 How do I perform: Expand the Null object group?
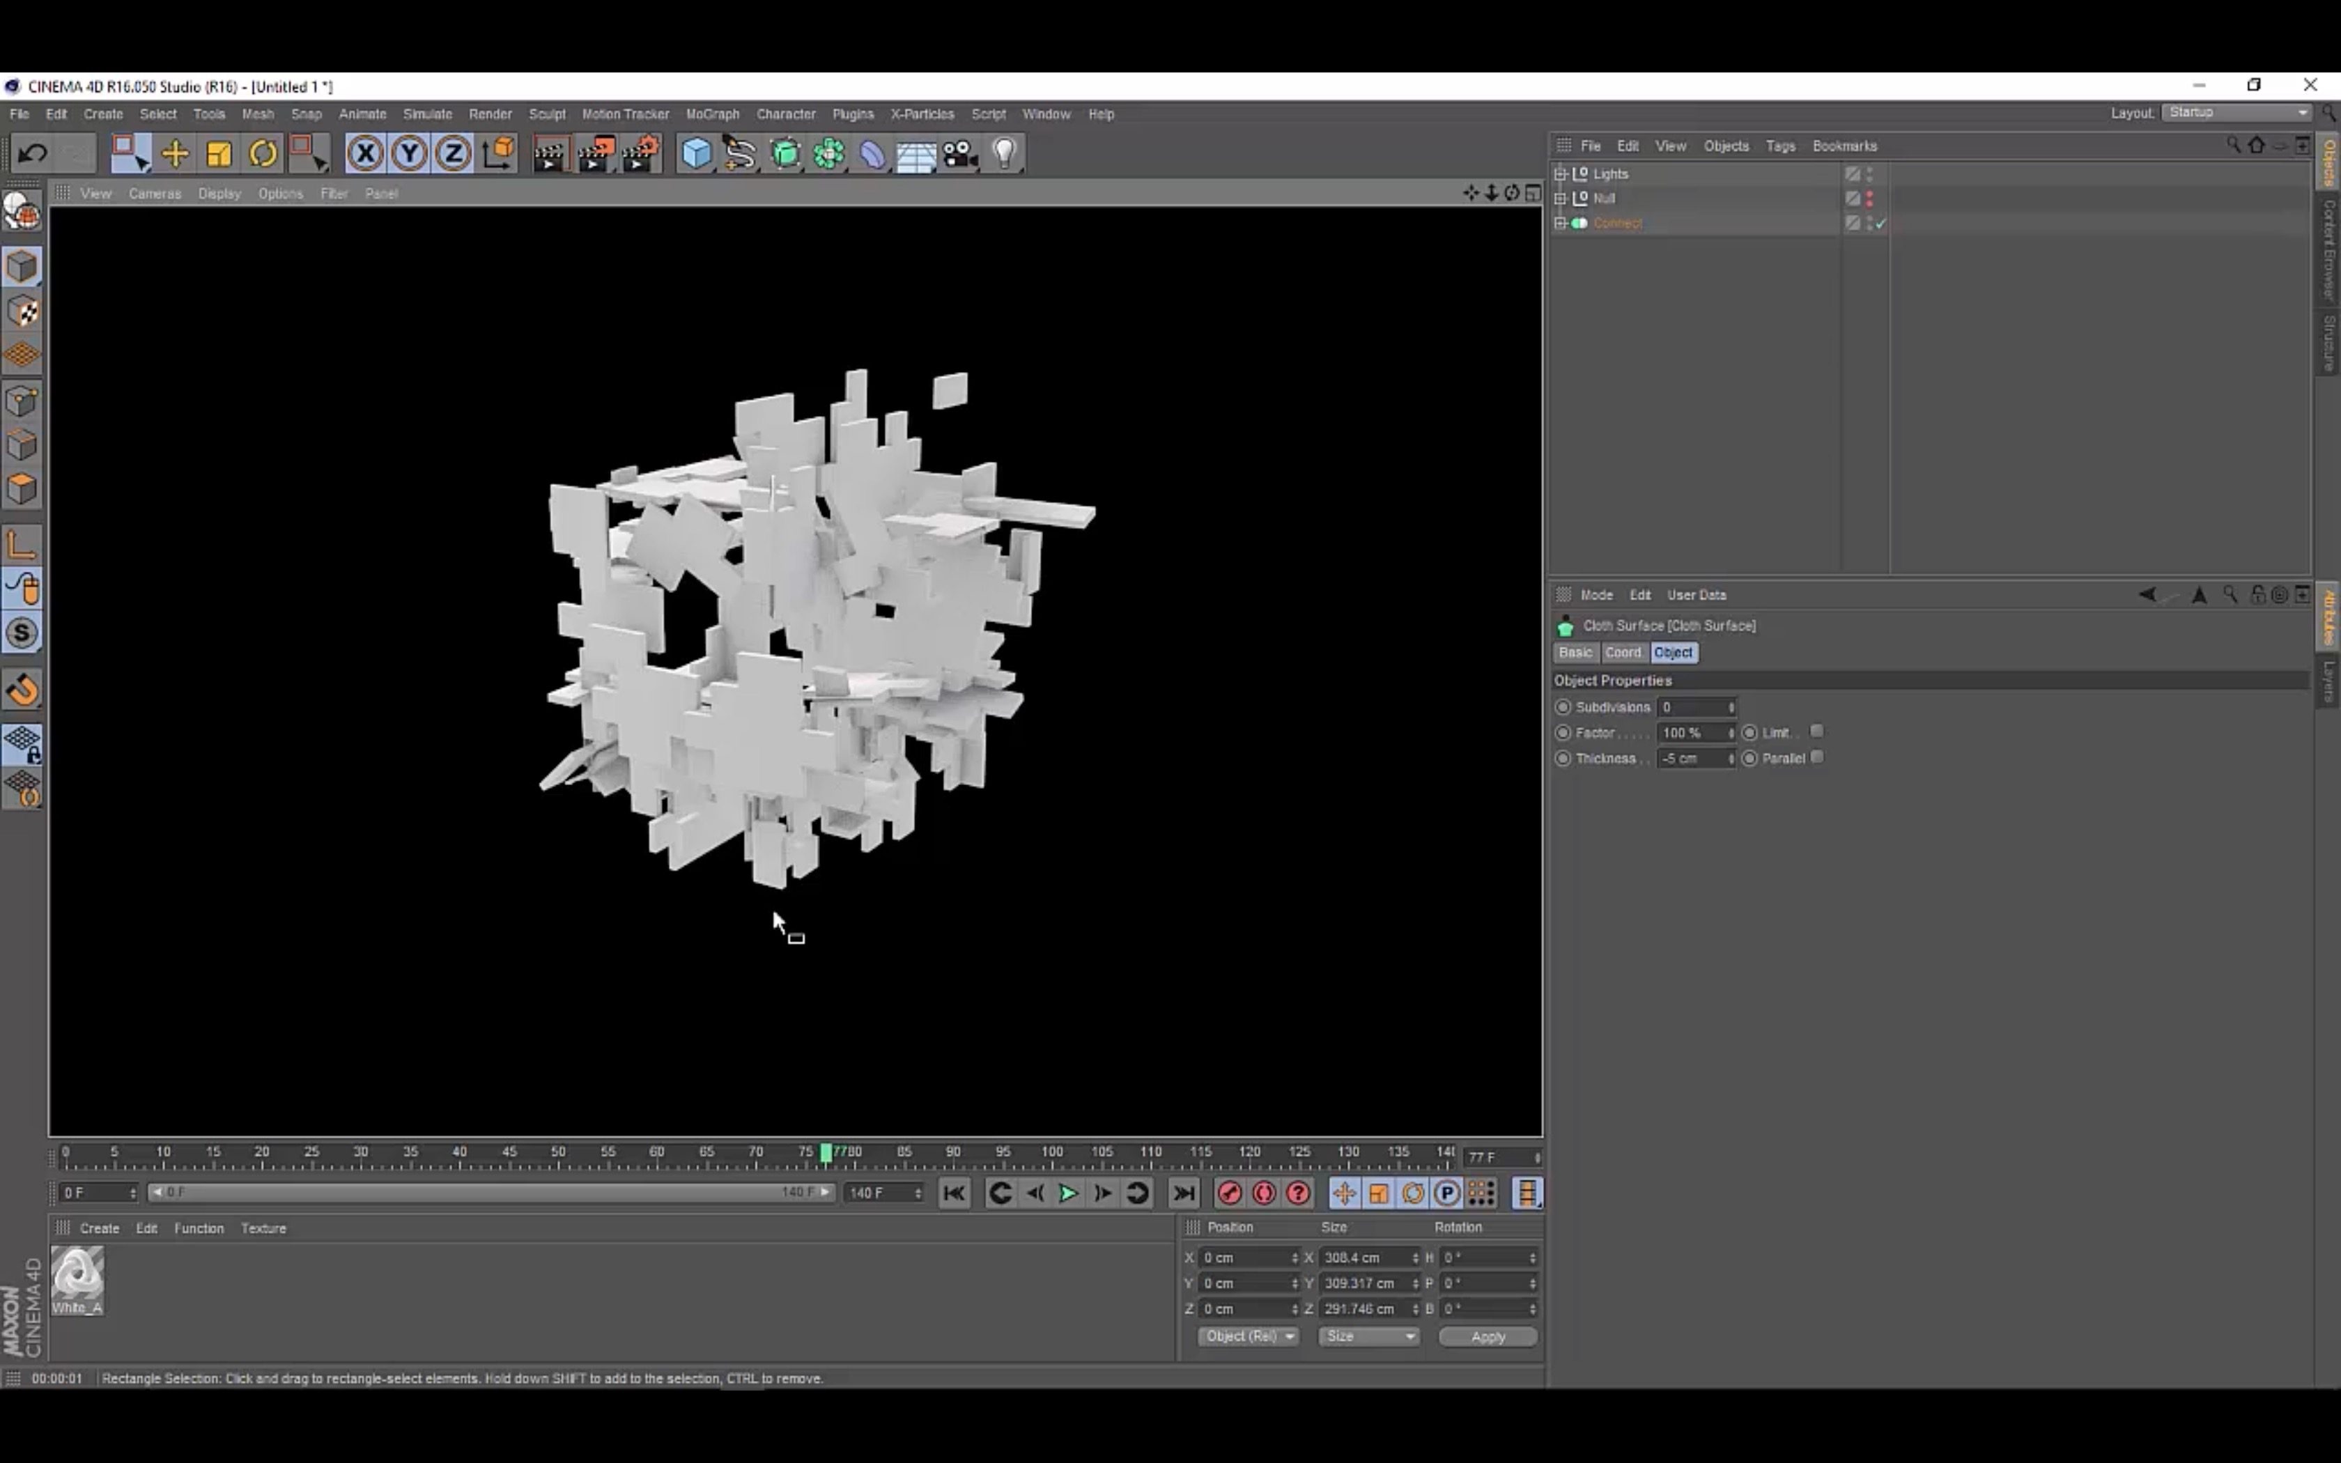click(x=1561, y=199)
